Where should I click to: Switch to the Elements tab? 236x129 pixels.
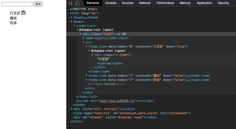pyautogui.click(x=93, y=3)
